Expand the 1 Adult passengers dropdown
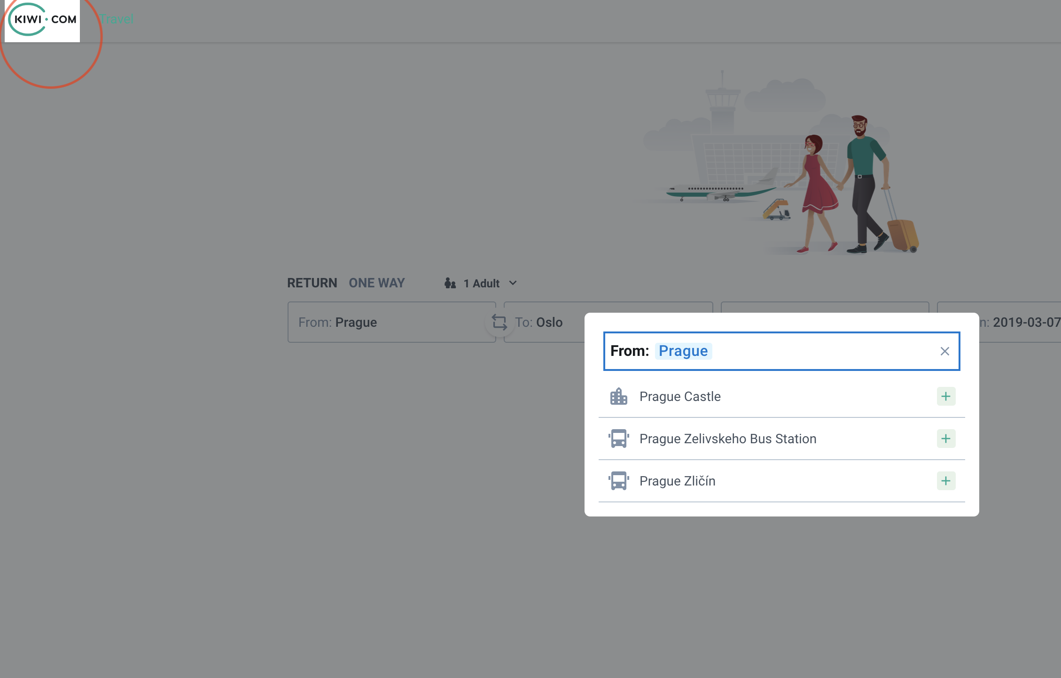The height and width of the screenshot is (678, 1061). tap(481, 283)
